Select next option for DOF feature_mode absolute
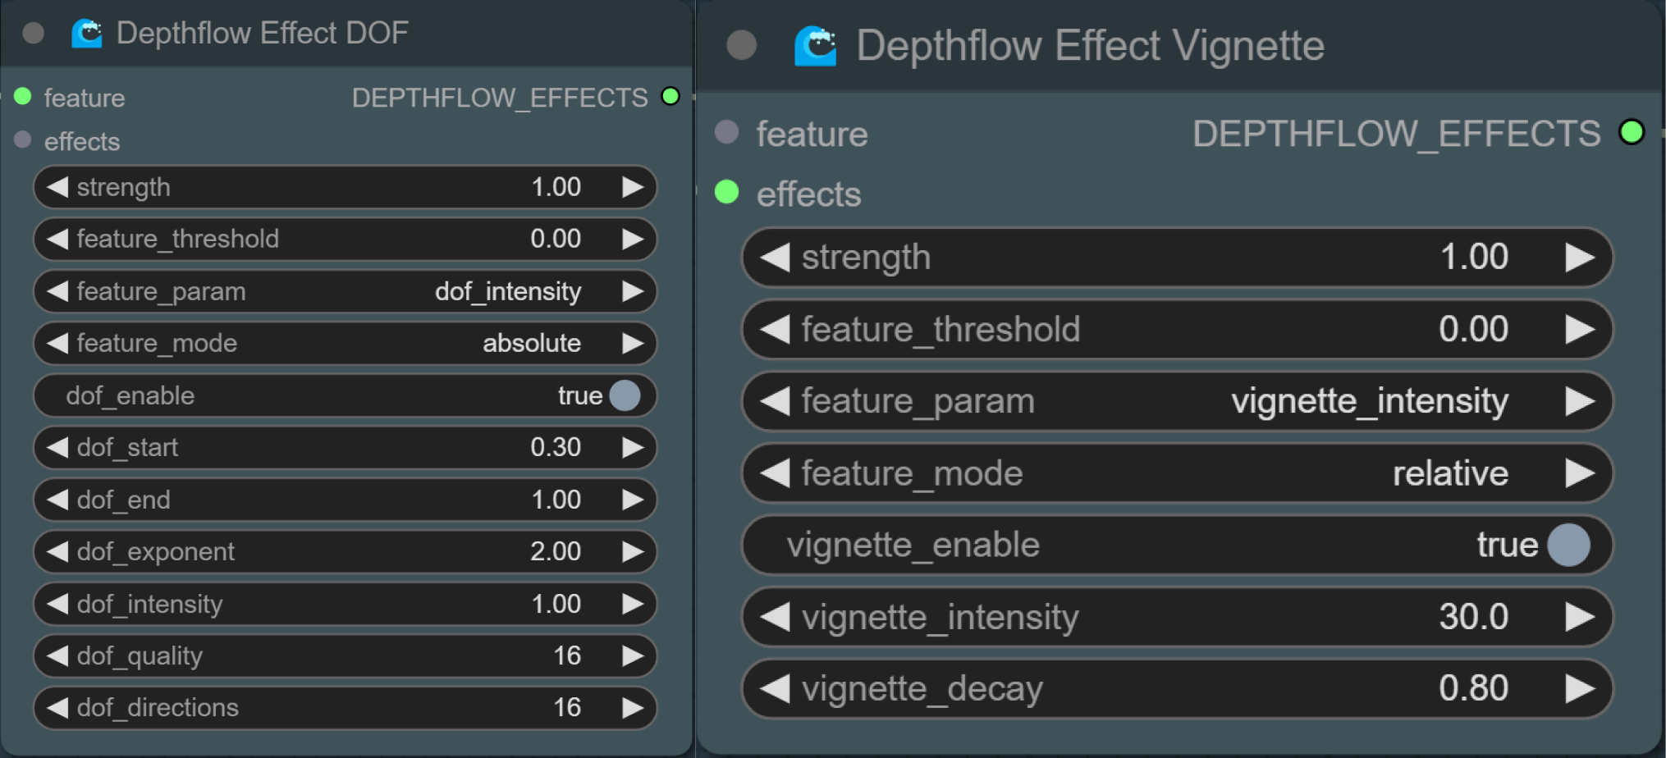The height and width of the screenshot is (758, 1666). tap(633, 343)
